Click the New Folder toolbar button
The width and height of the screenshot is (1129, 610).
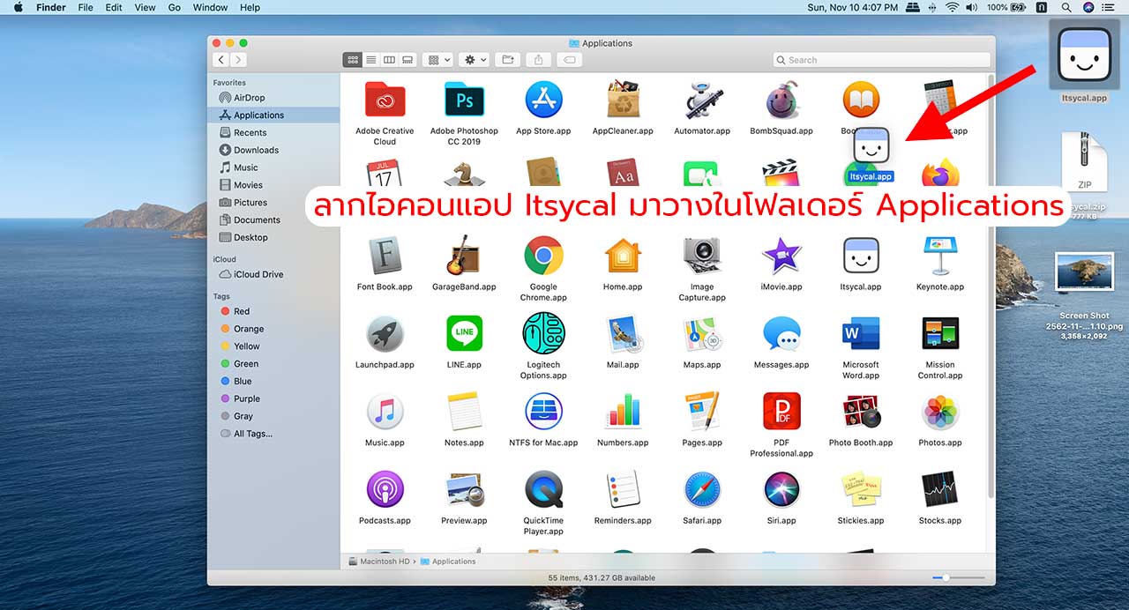click(507, 60)
